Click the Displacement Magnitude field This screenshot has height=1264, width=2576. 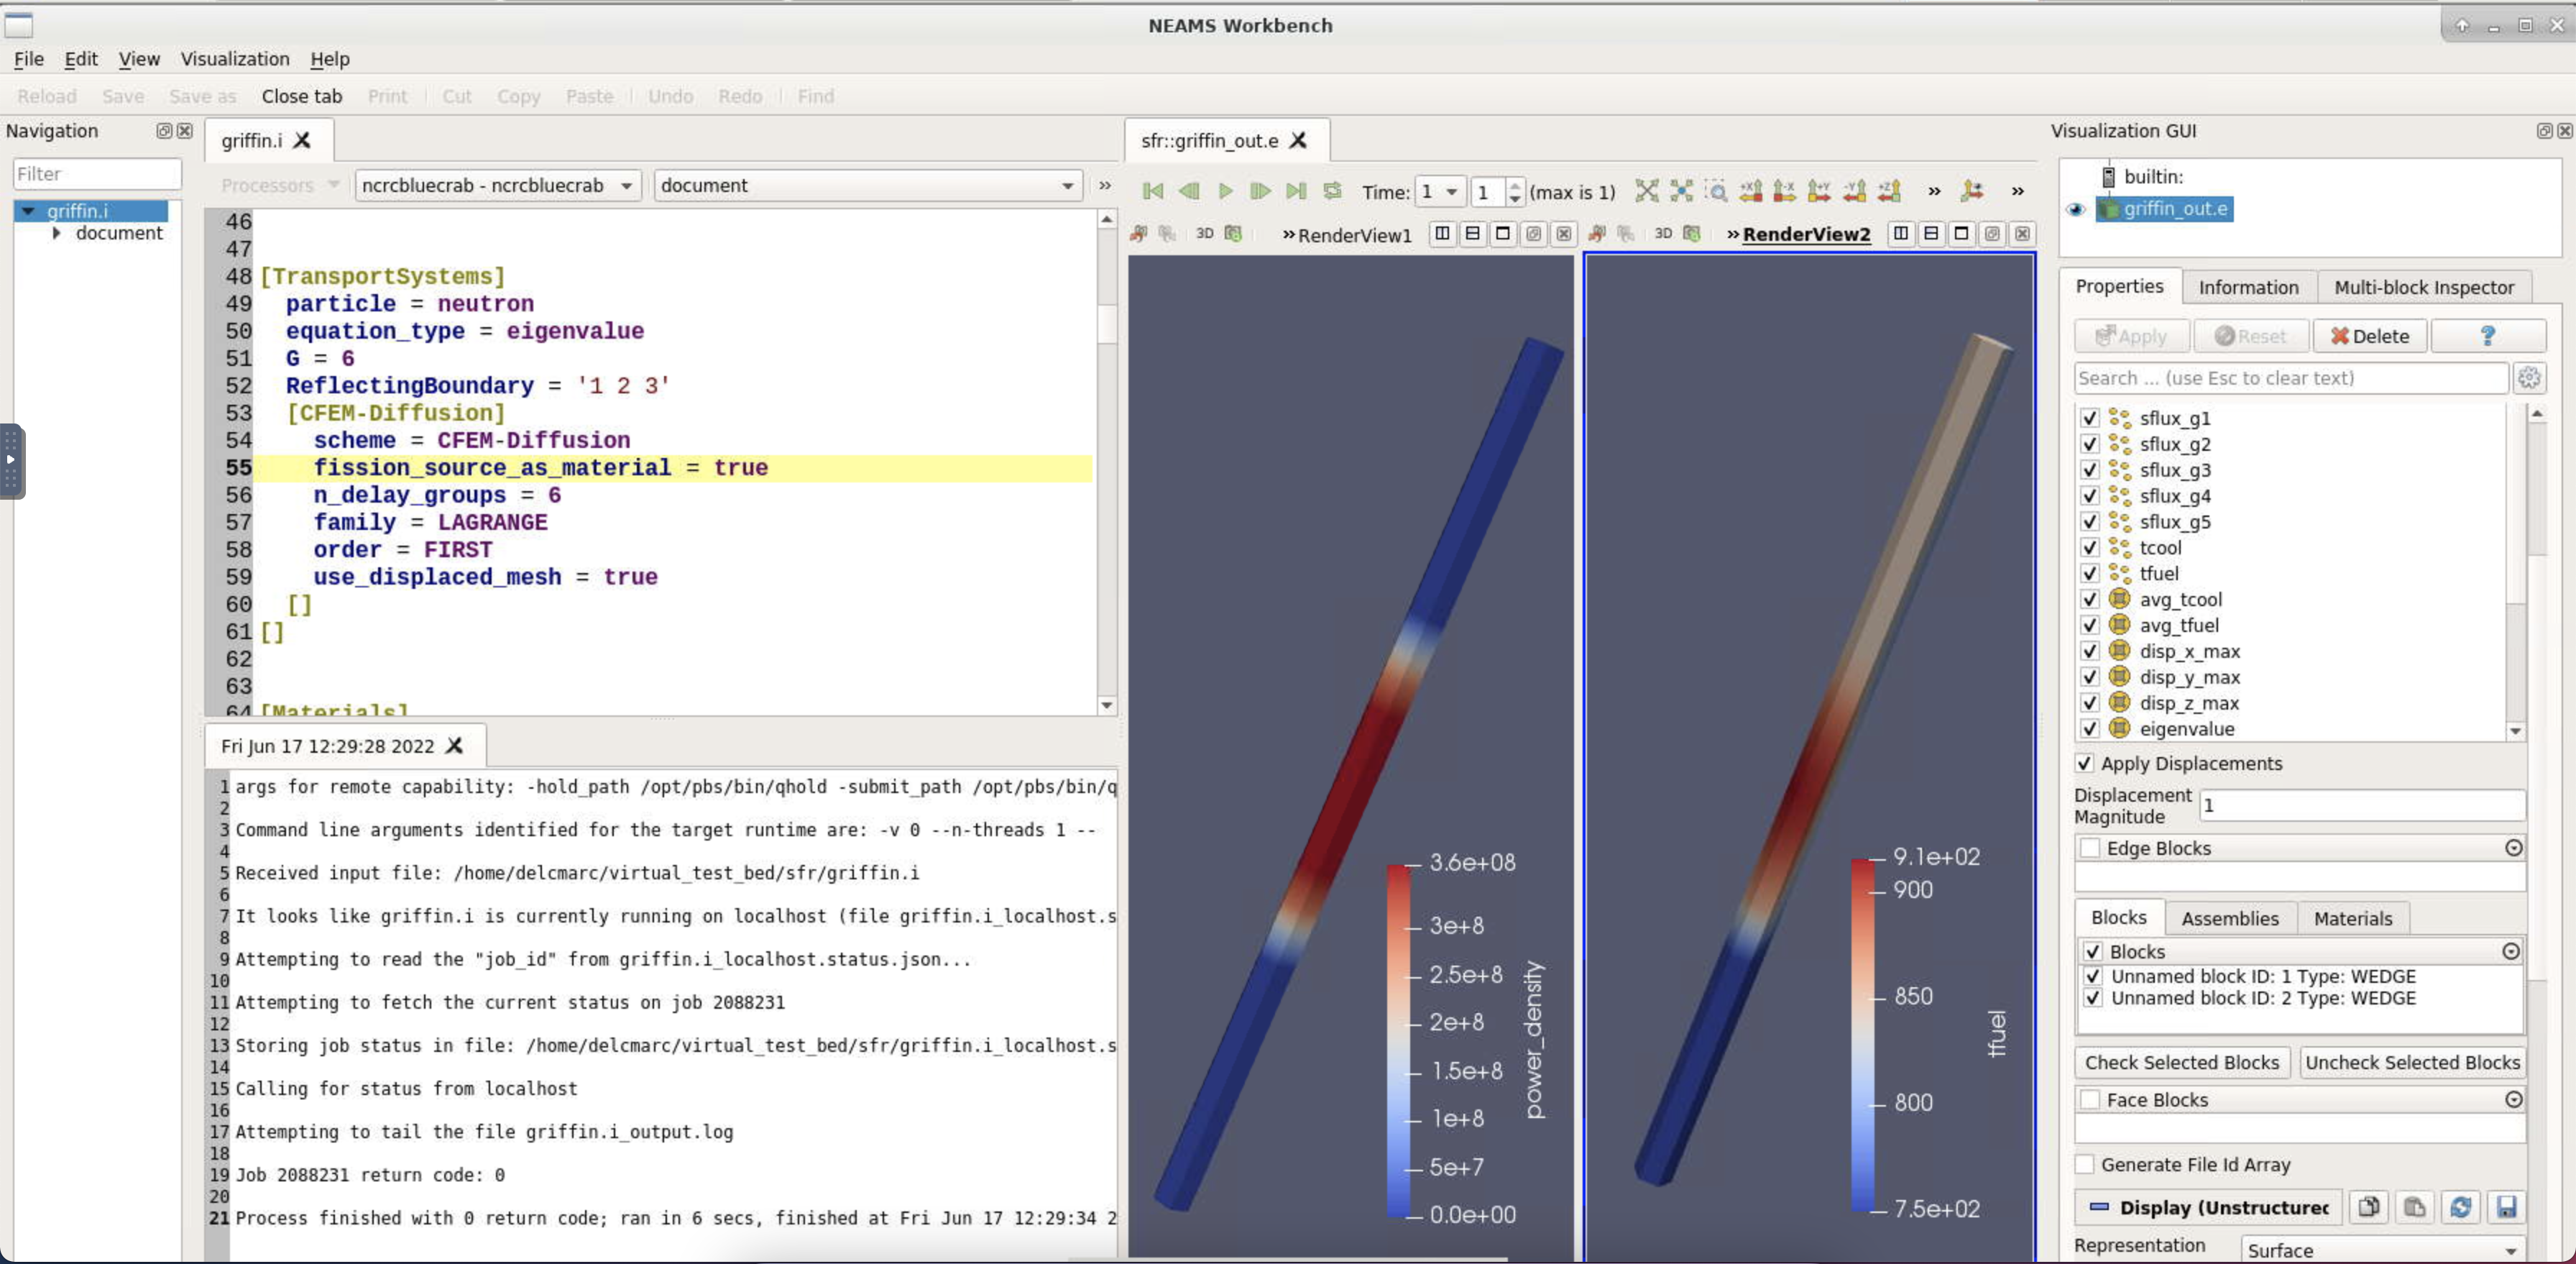click(x=2362, y=806)
